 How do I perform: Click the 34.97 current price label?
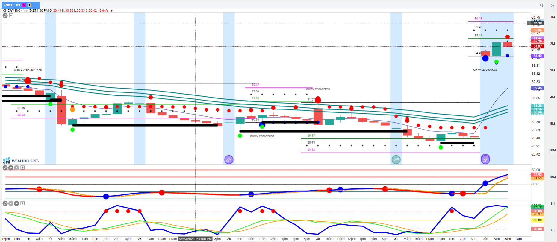pyautogui.click(x=537, y=46)
